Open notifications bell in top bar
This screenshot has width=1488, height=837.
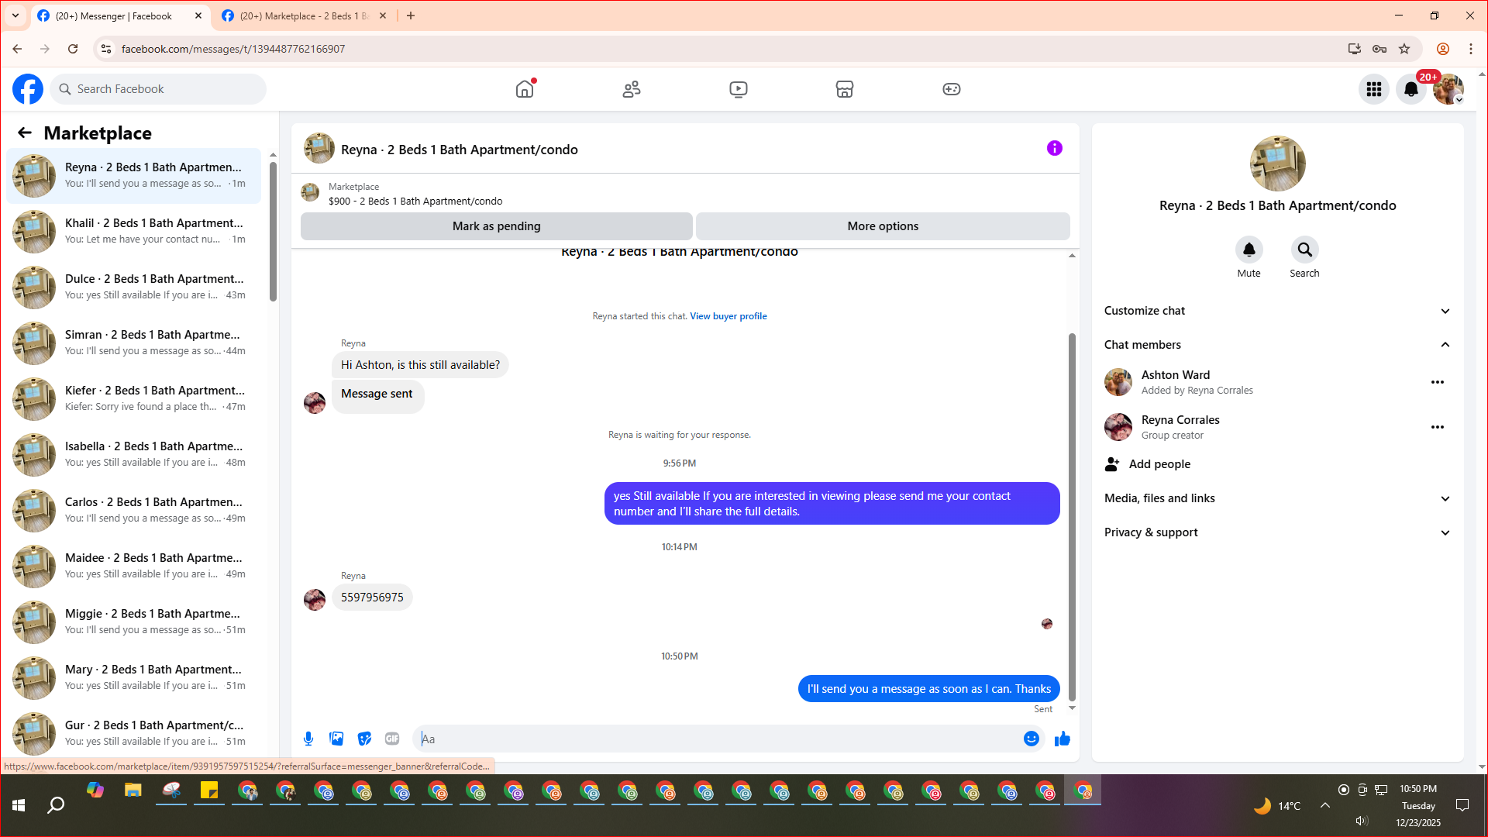(1410, 89)
